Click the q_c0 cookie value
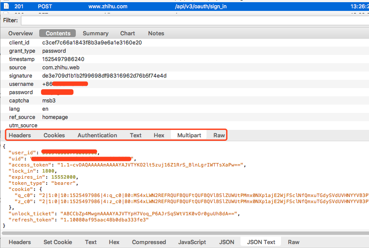Image resolution: width=369 pixels, height=248 pixels. 204,195
